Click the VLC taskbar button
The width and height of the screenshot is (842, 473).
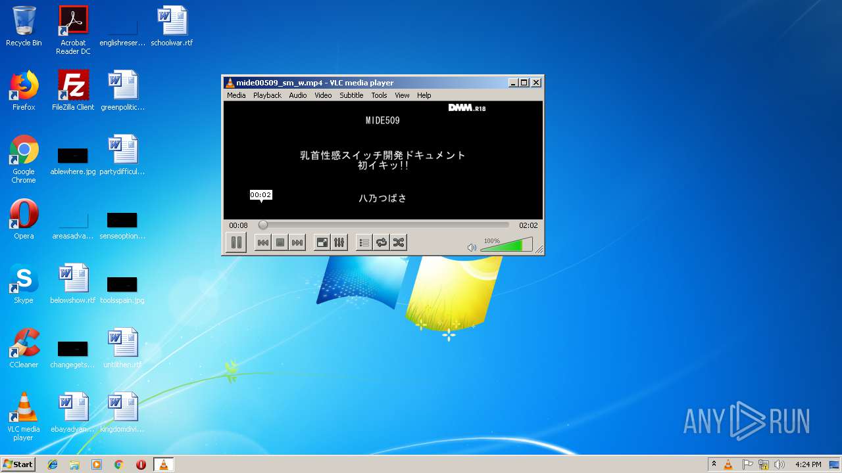pos(163,464)
